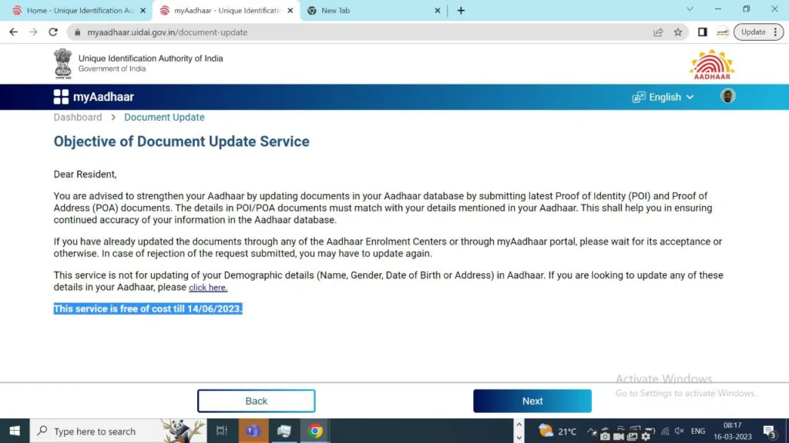Click the share page icon in address bar
This screenshot has width=789, height=443.
tap(658, 32)
